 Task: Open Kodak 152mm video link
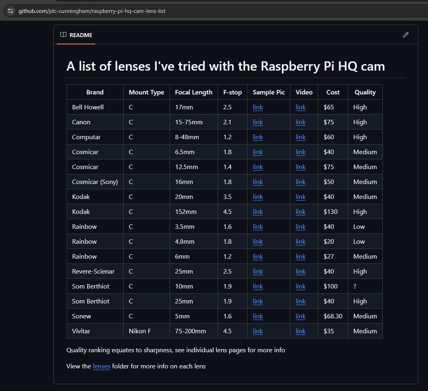[300, 212]
